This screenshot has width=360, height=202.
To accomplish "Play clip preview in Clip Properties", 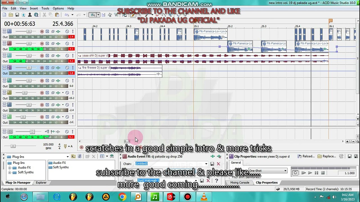I will 310,173.
